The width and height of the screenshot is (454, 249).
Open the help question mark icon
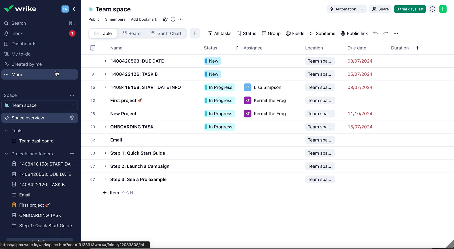(433, 9)
